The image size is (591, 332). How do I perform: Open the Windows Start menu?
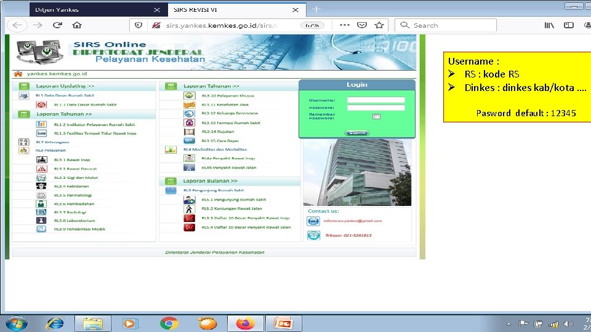[16, 323]
